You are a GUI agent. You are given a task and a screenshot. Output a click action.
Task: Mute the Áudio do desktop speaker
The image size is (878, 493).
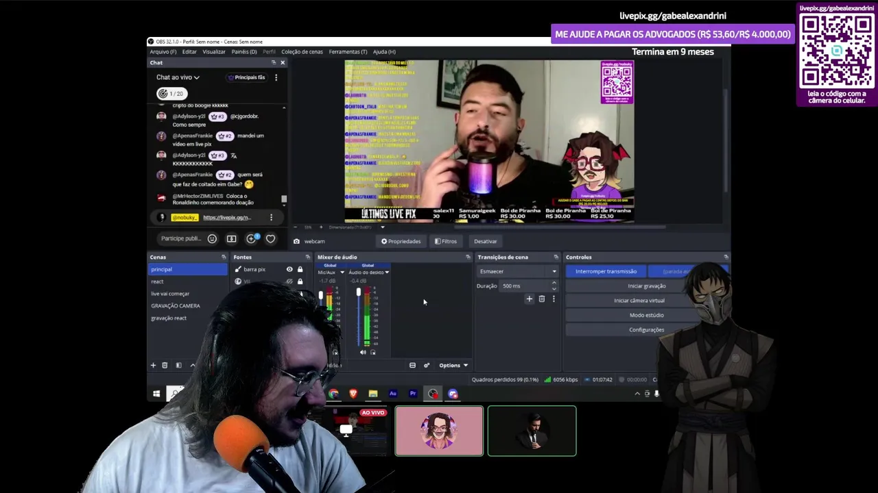tap(363, 353)
